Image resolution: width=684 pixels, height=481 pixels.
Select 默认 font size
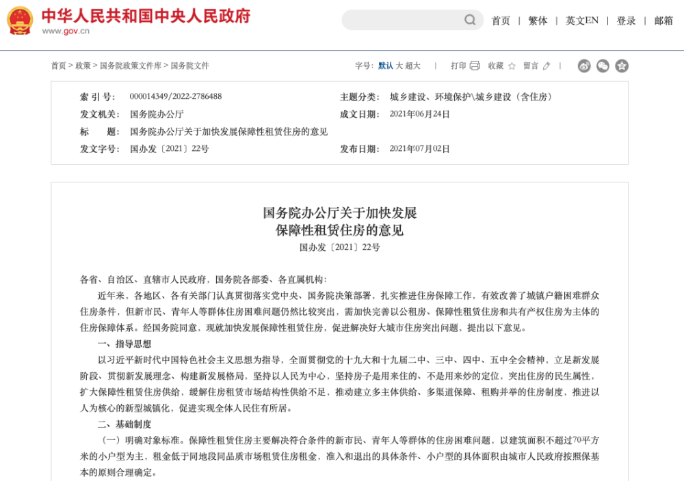[386, 66]
